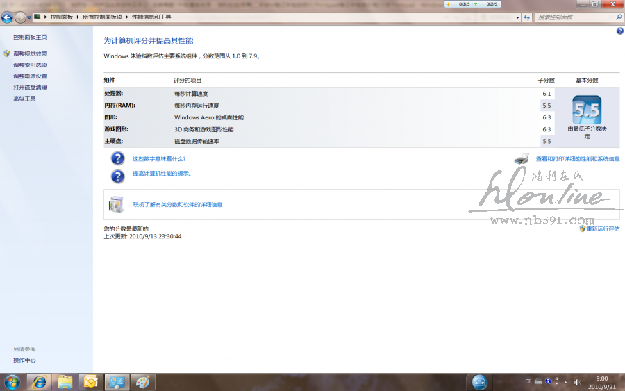Click 上次更新 2010/9/13 timestamp
The image size is (625, 391).
142,236
